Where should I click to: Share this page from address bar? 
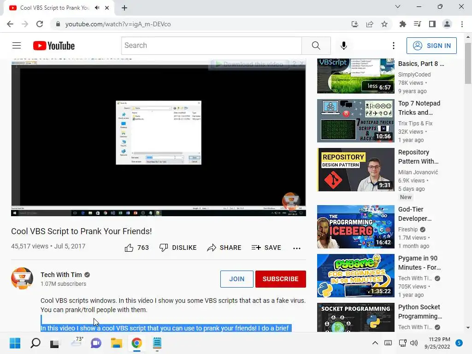click(x=370, y=24)
